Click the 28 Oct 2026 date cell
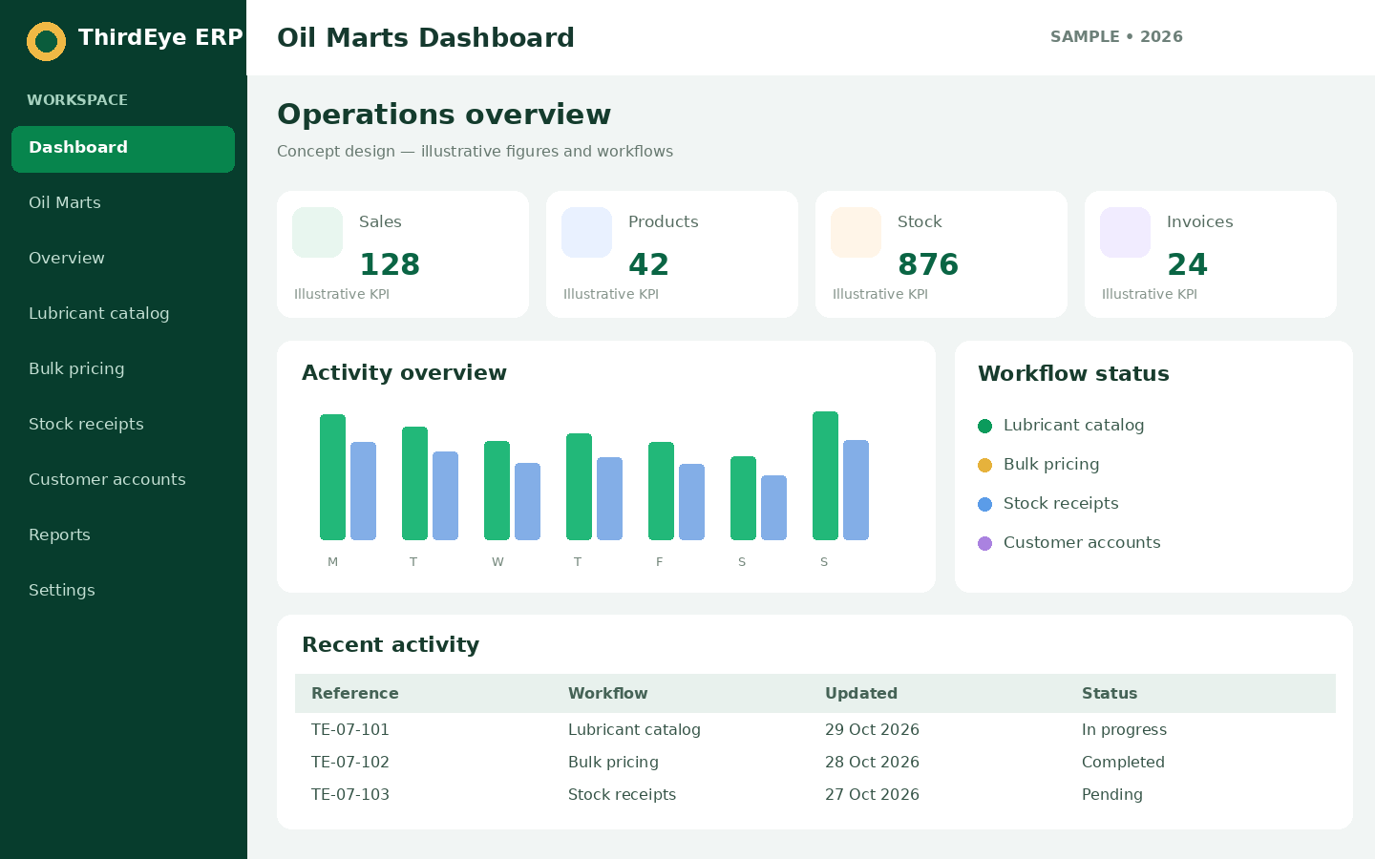The width and height of the screenshot is (1375, 859). [872, 762]
